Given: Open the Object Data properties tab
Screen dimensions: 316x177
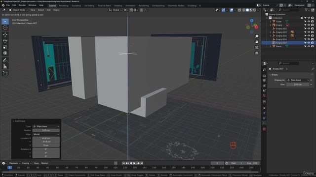Looking at the screenshot, I should (264, 123).
